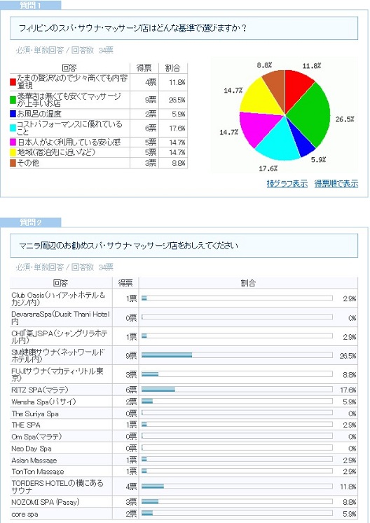This screenshot has height=523, width=370.
Task: Click the cyan コストパフォーマンス swatch
Action: click(13, 128)
